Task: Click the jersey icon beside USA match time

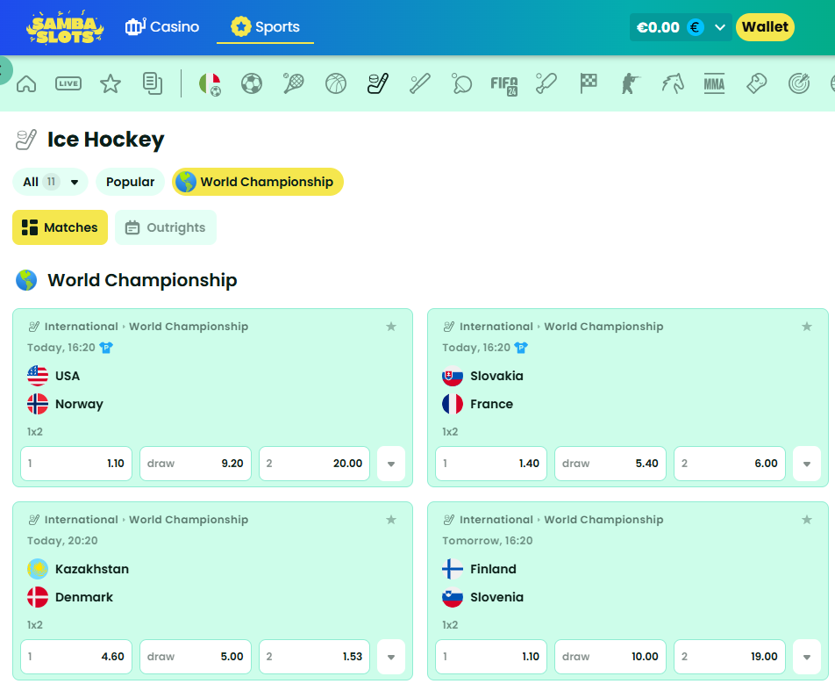Action: [x=106, y=348]
